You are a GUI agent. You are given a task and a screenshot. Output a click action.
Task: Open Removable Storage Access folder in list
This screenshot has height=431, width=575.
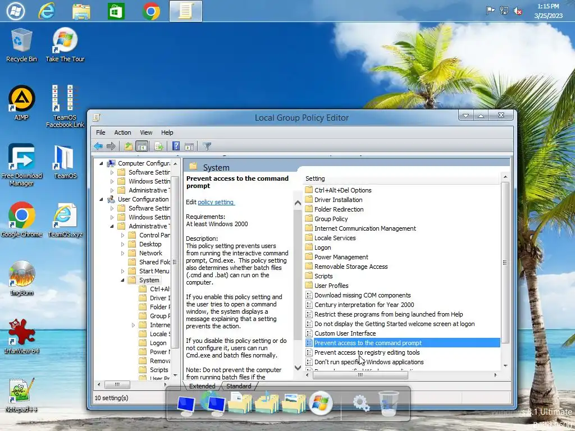(x=351, y=267)
